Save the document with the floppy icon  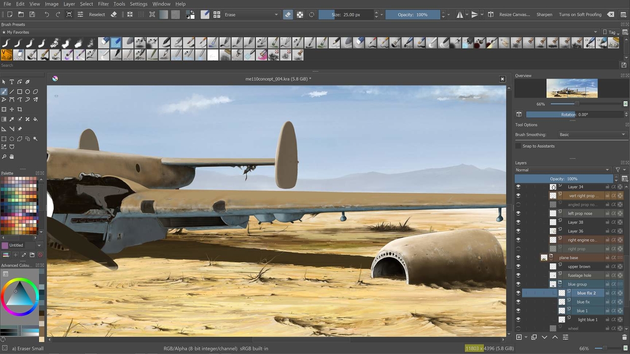tap(32, 15)
